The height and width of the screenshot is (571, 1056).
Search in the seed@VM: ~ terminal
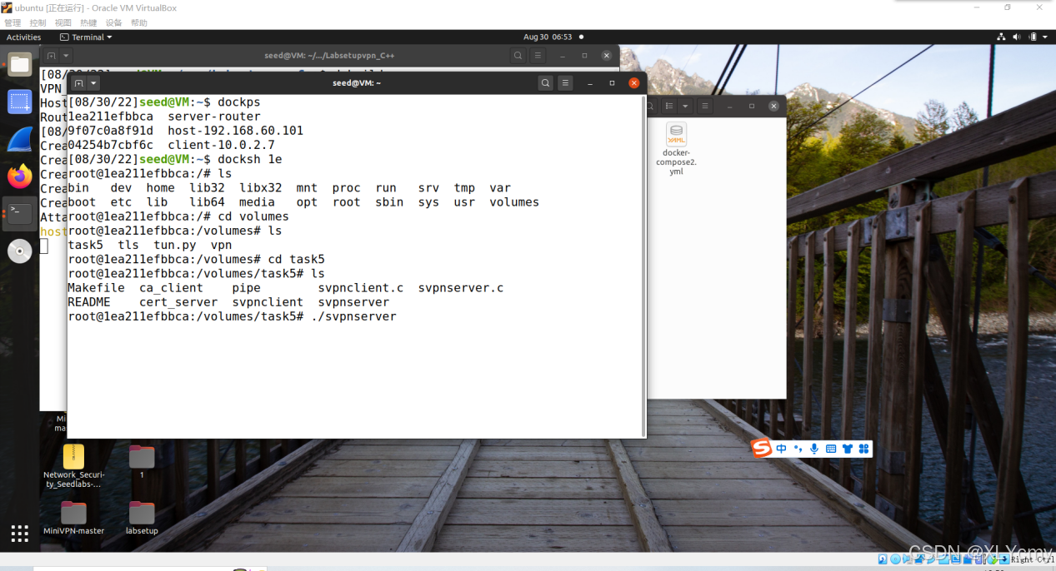[545, 83]
